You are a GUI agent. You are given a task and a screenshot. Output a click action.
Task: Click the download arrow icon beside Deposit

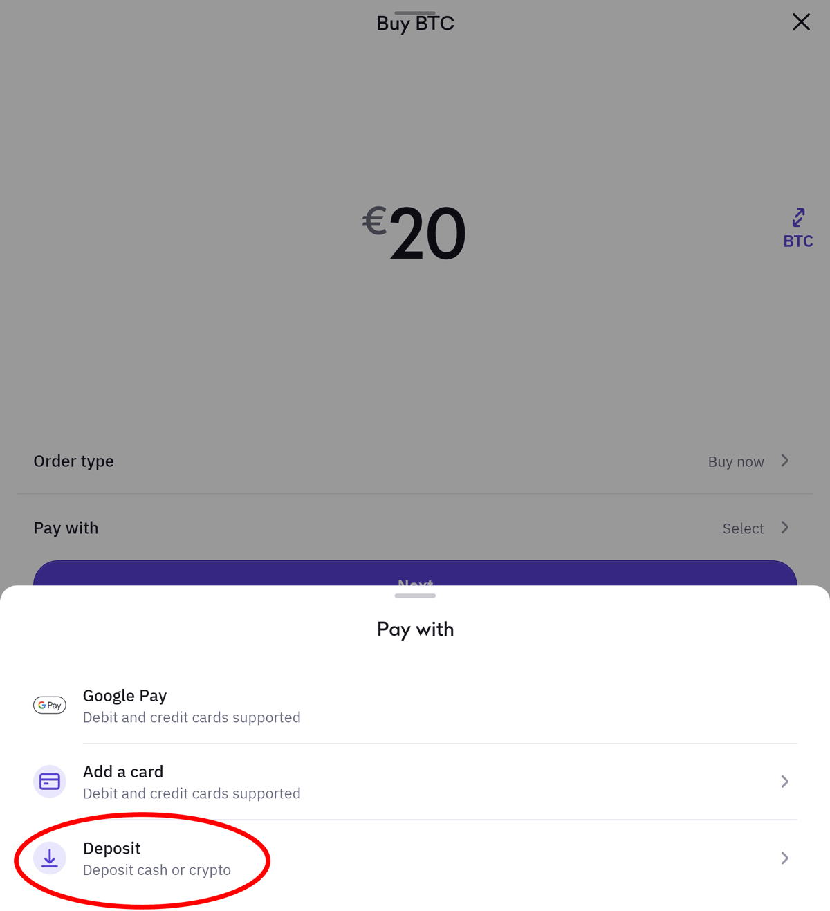pos(49,858)
